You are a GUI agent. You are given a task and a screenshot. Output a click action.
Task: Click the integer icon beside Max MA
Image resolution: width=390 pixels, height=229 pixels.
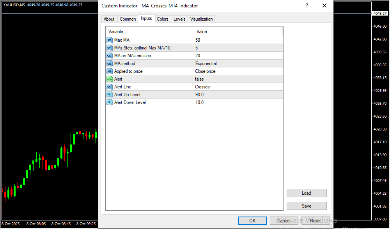[109, 40]
